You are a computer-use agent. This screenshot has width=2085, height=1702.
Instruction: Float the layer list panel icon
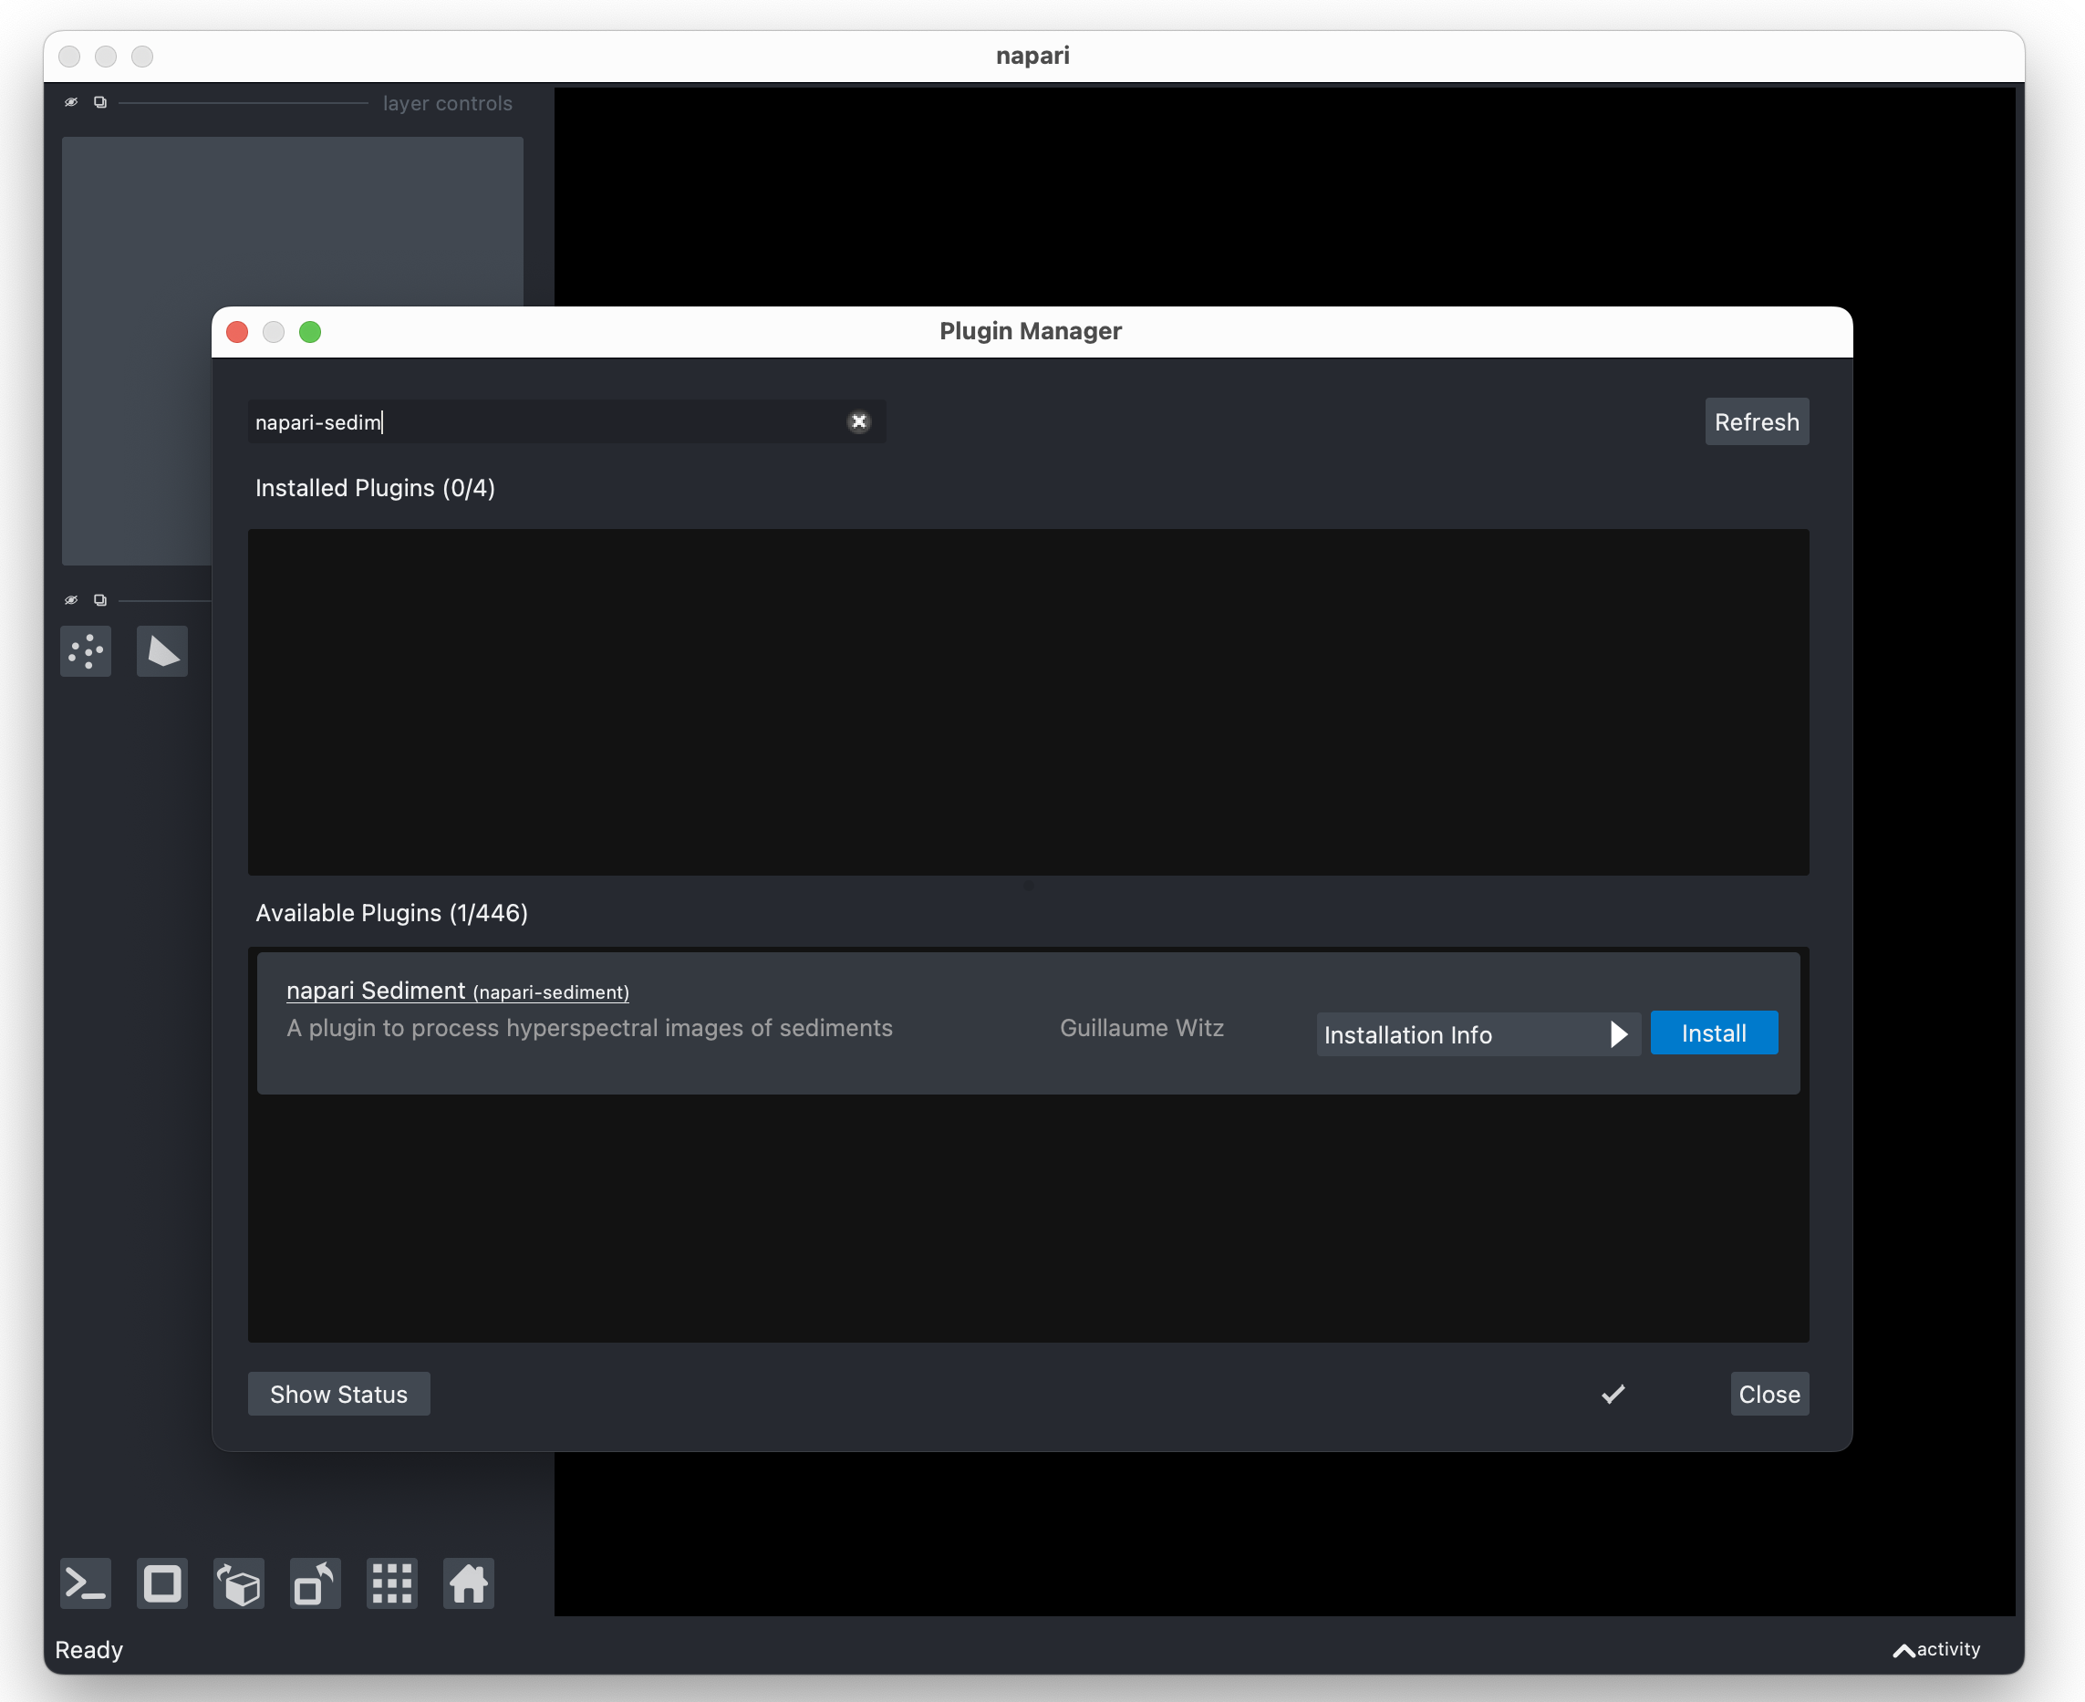coord(100,600)
